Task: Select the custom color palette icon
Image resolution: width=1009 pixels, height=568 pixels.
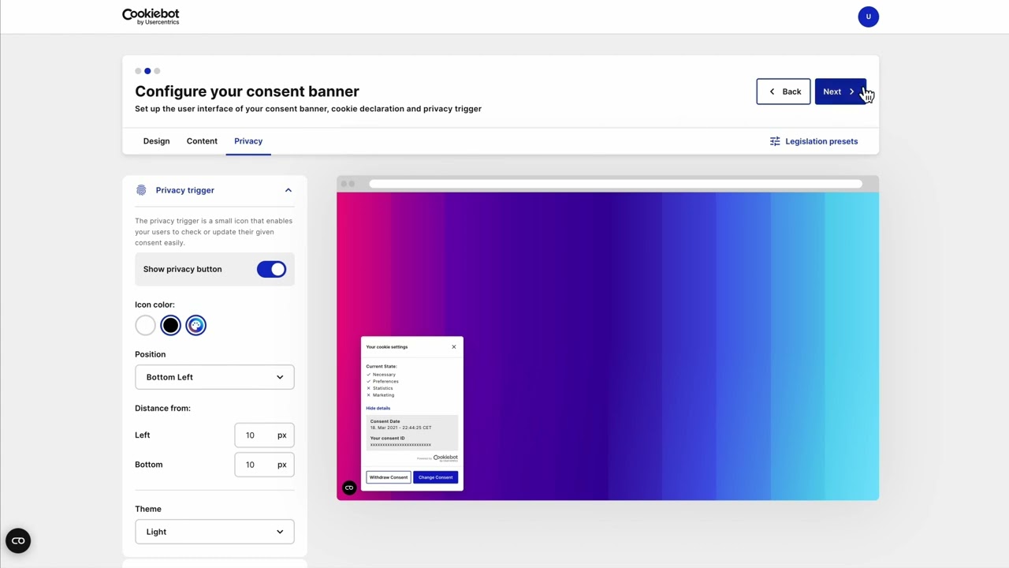Action: point(195,325)
